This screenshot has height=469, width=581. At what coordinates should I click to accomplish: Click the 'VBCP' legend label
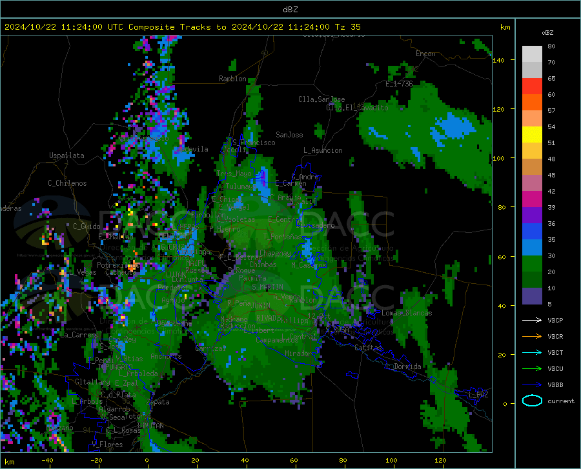[x=555, y=320]
